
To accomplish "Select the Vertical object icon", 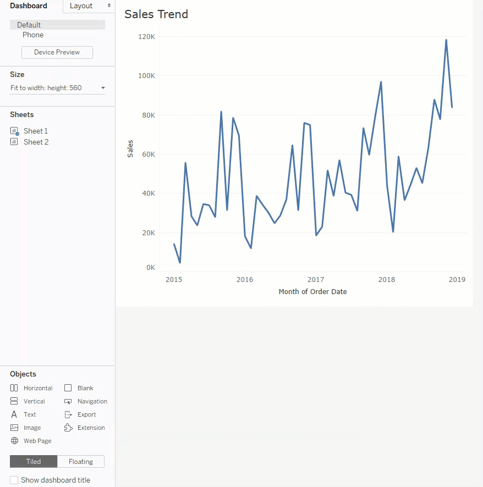I will pyautogui.click(x=14, y=401).
